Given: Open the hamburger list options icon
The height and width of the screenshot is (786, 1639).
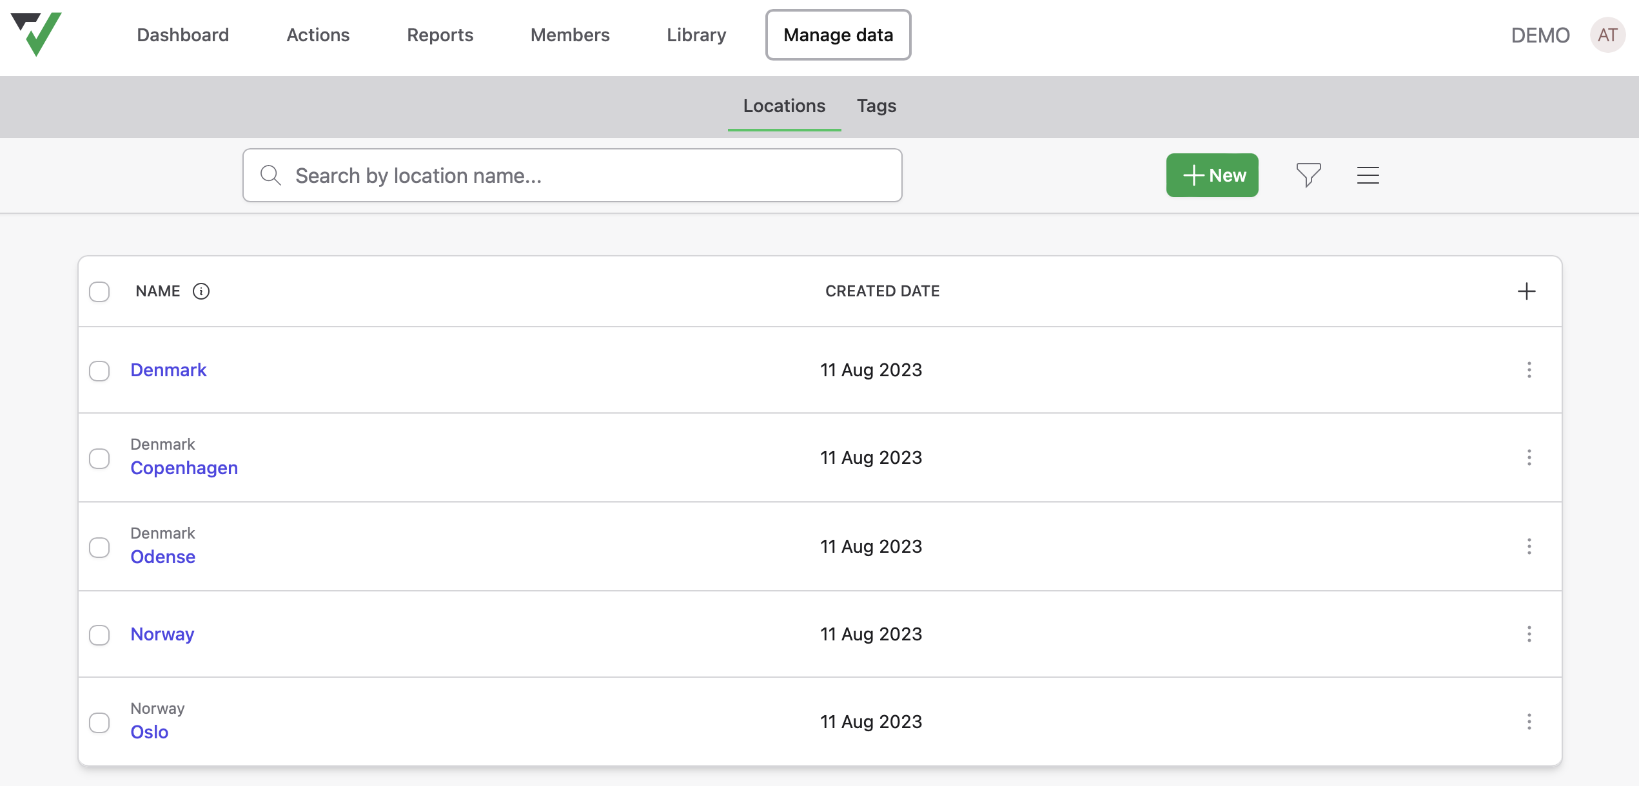Looking at the screenshot, I should [x=1368, y=175].
